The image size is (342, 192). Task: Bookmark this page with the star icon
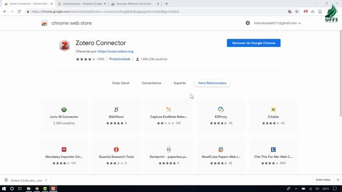click(297, 12)
